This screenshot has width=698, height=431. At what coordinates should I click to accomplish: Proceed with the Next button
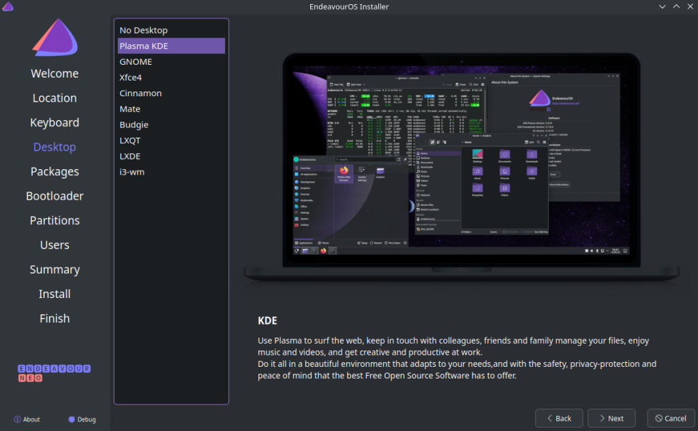pyautogui.click(x=611, y=418)
